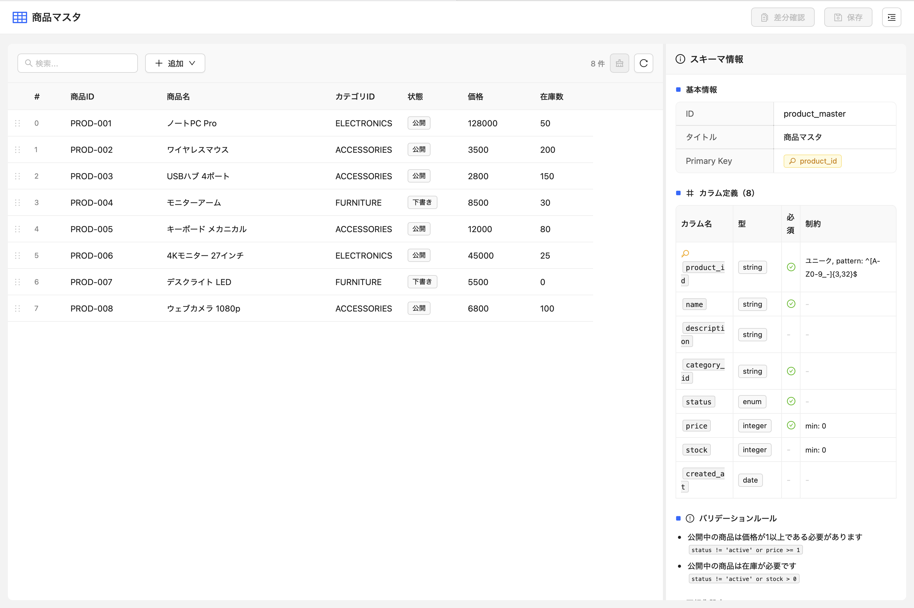Click the 商品マスタ table icon
914x608 pixels.
point(20,17)
